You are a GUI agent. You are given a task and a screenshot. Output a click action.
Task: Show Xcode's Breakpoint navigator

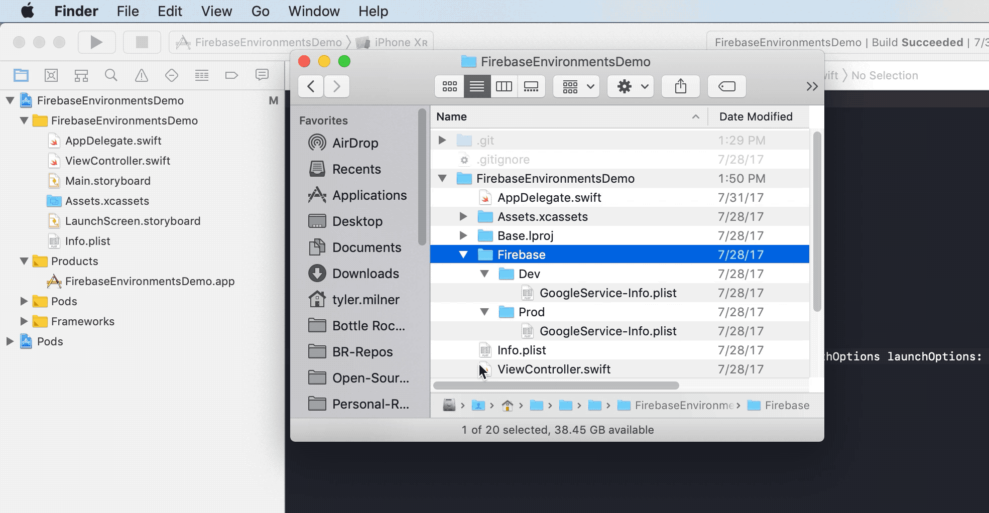tap(231, 75)
